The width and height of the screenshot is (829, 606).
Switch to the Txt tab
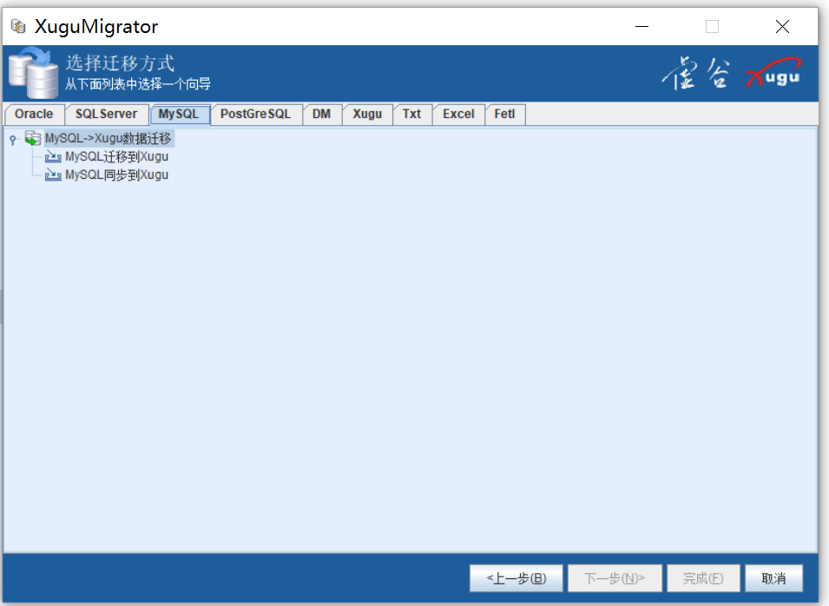click(x=411, y=115)
